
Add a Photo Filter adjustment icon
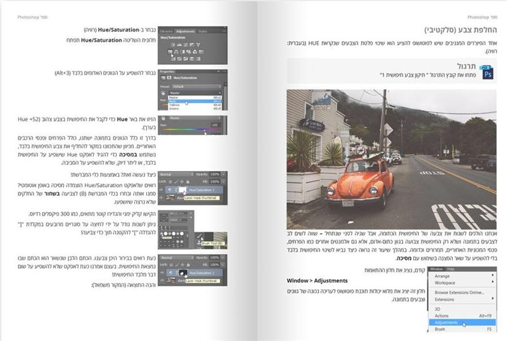tap(188, 52)
